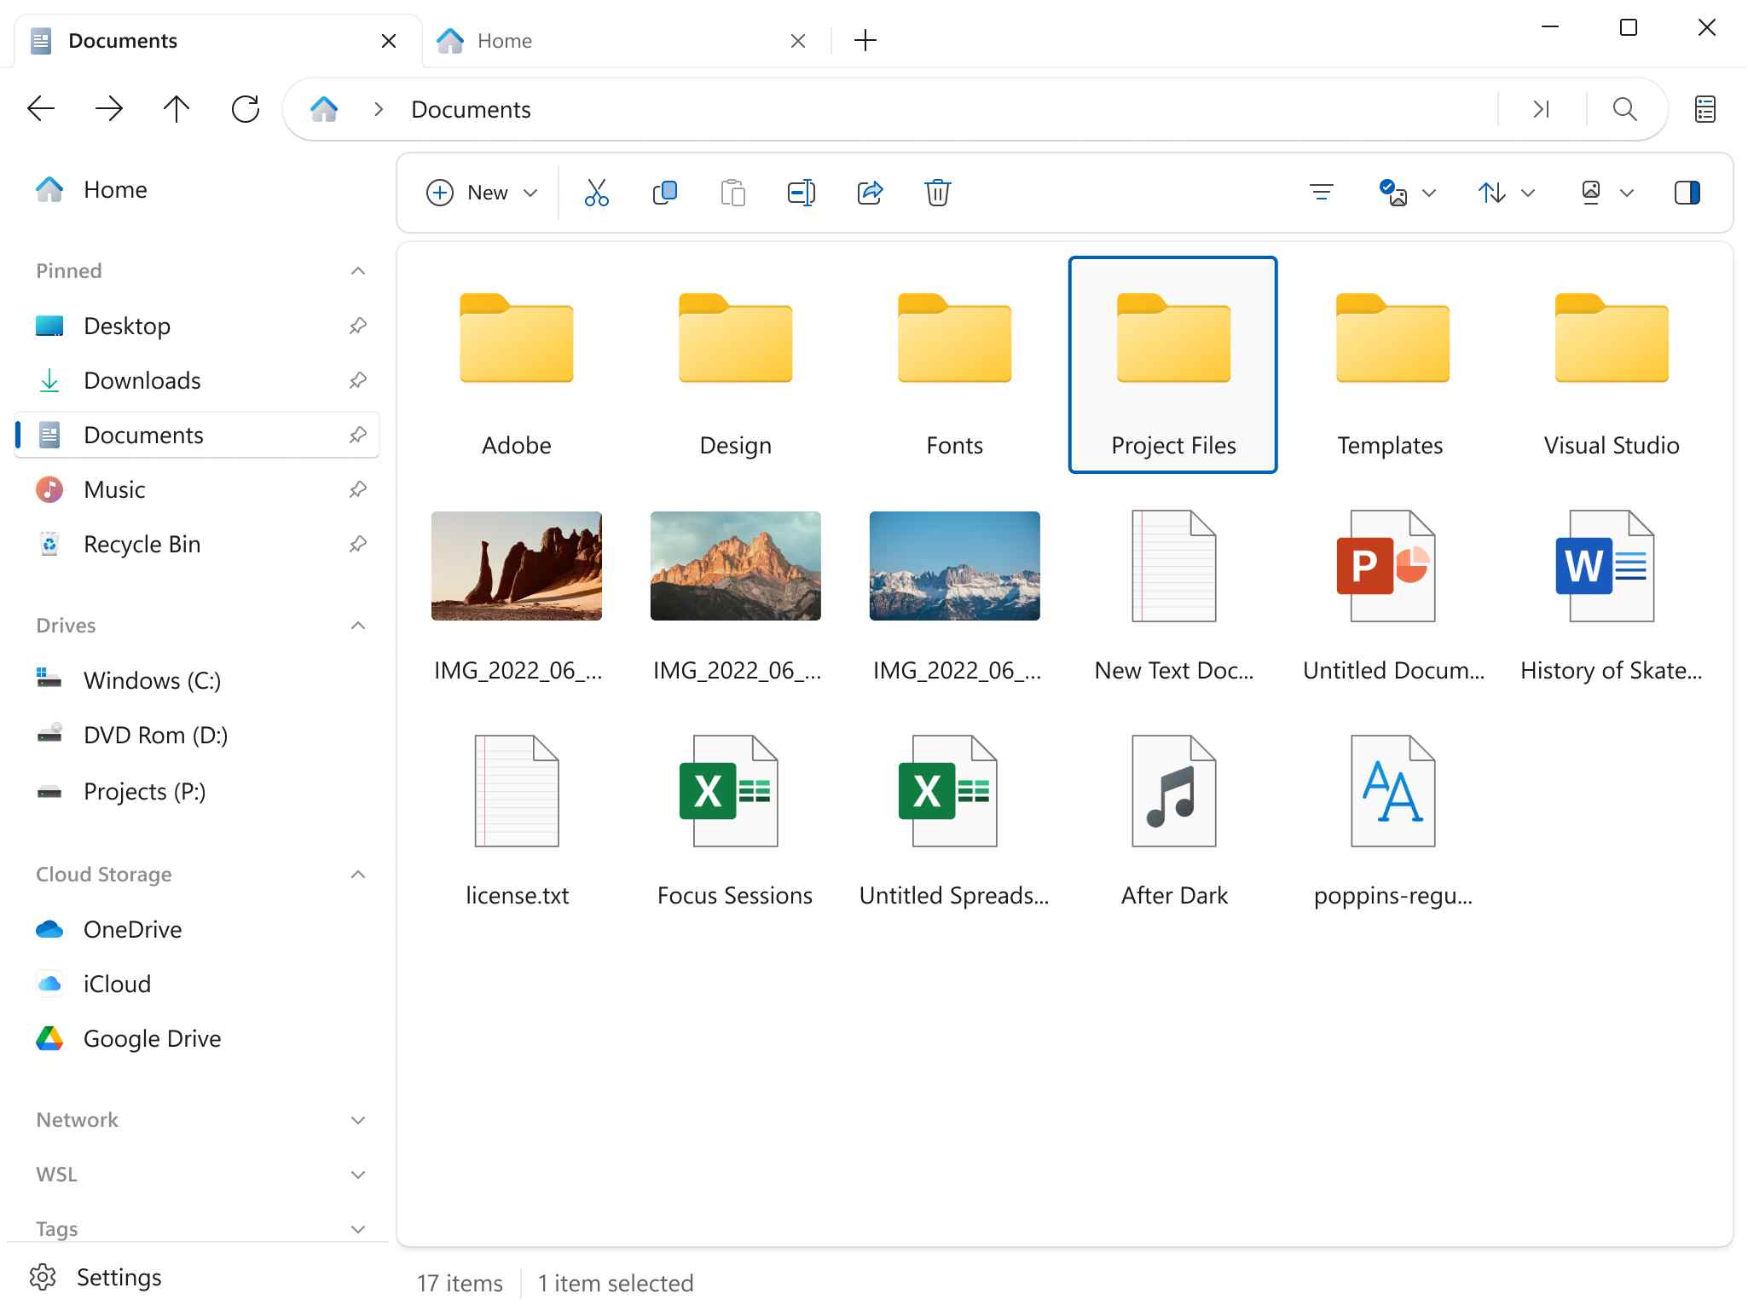Viewport: 1748px width, 1311px height.
Task: Rename the selected item
Action: (x=802, y=193)
